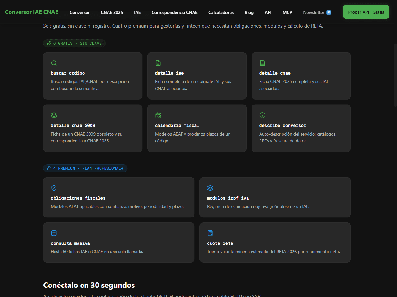Open the Calculadoras navigation item
397x297 pixels.
coord(221,12)
